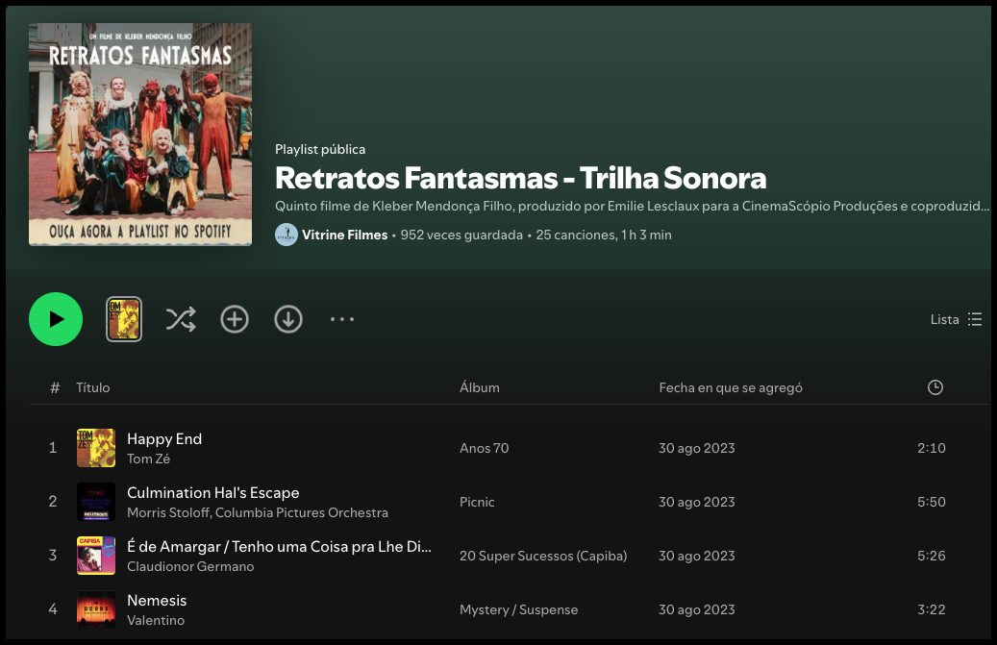Click the 952 veces guardada text
The height and width of the screenshot is (645, 997).
[461, 235]
